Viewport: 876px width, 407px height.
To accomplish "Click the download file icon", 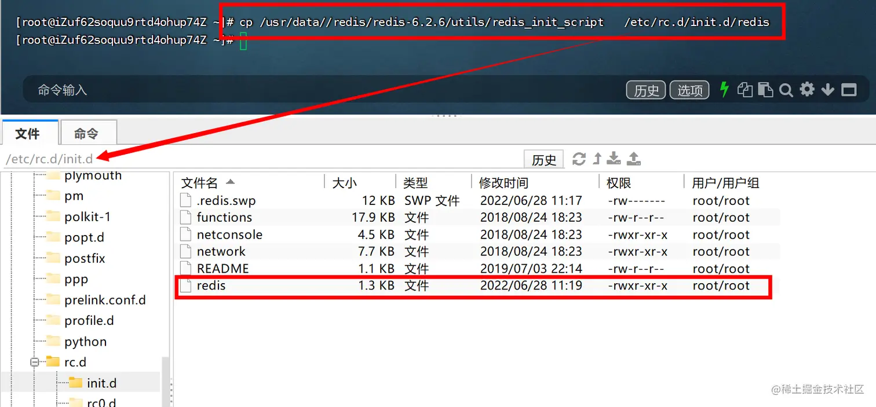I will coord(614,159).
